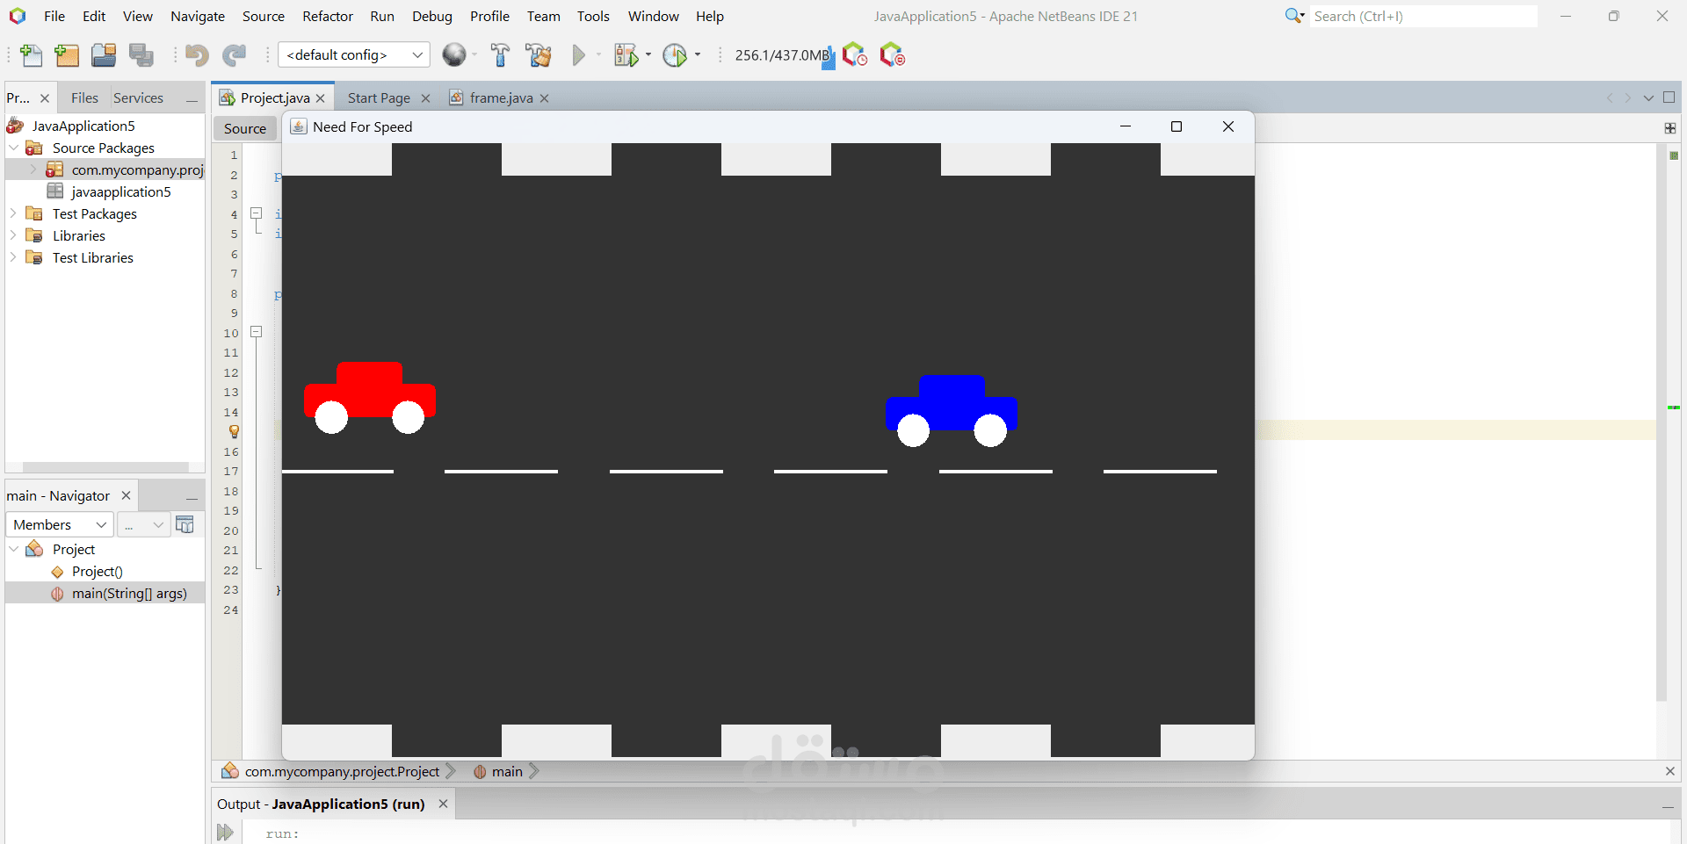Click the Debug Project icon
Viewport: 1687px width, 844px height.
pyautogui.click(x=626, y=55)
